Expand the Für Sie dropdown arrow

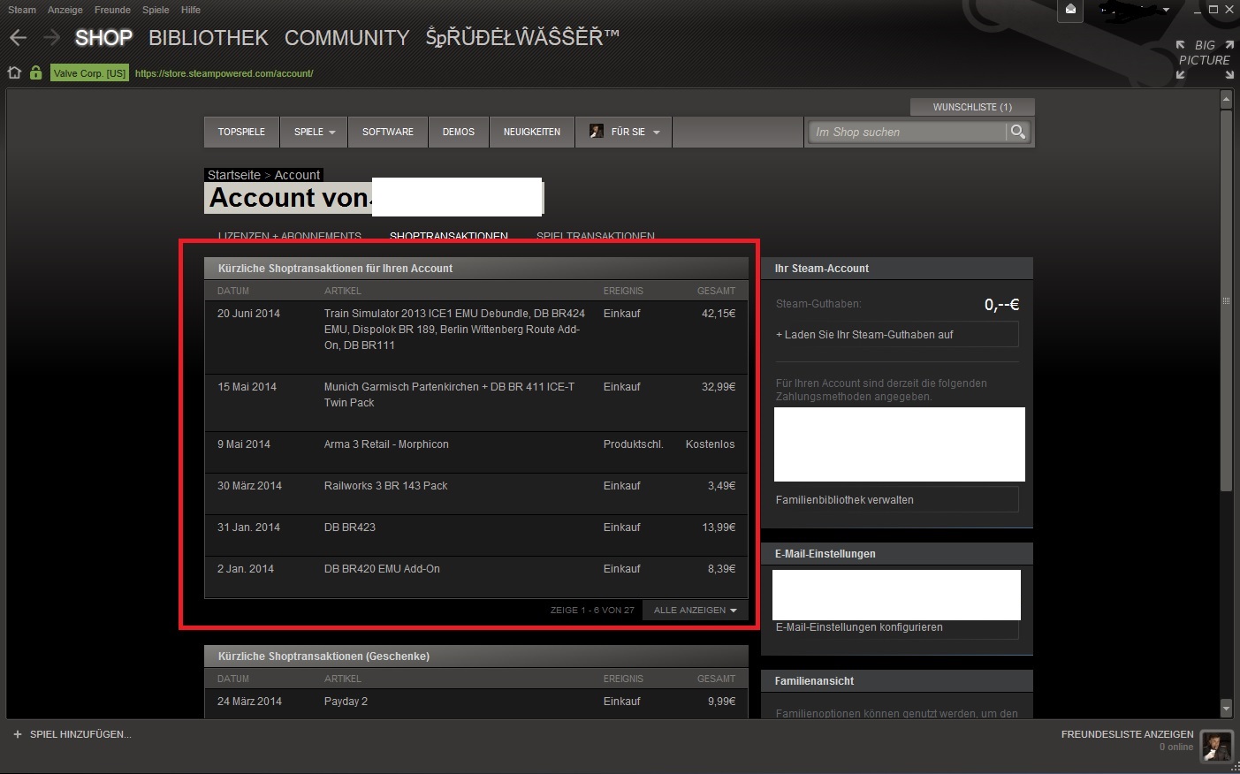pyautogui.click(x=657, y=133)
